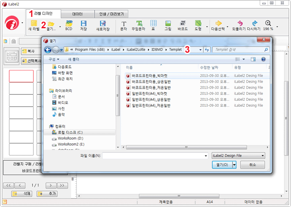Select the 꾸밈문자 decorative text tool
This screenshot has height=207, width=291.
(138, 25)
